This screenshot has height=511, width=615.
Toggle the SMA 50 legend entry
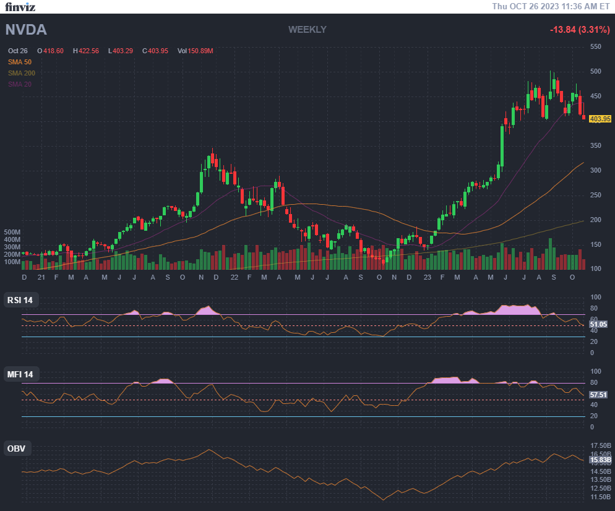pos(20,62)
